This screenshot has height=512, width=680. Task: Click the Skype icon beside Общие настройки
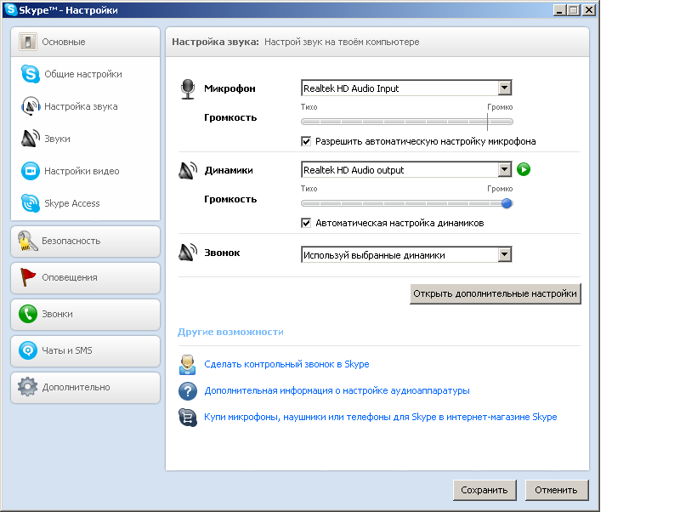click(x=31, y=74)
